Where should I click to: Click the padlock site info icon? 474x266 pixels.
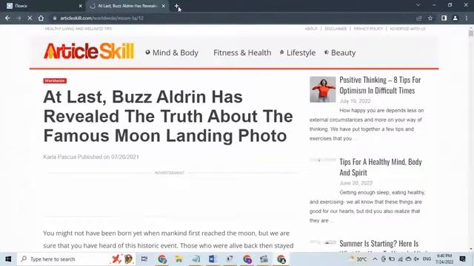[55, 18]
